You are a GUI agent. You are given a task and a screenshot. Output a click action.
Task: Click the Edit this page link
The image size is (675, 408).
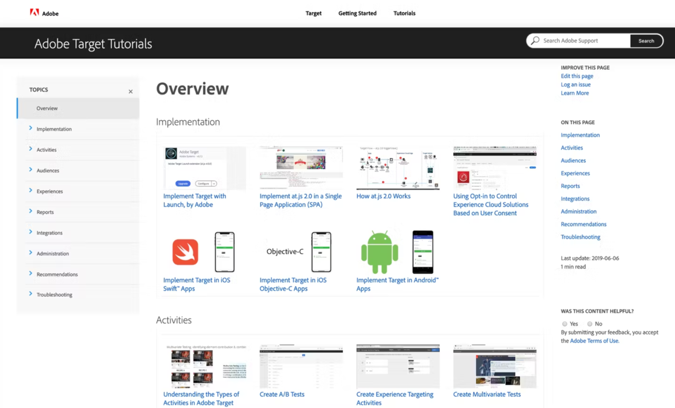[577, 76]
